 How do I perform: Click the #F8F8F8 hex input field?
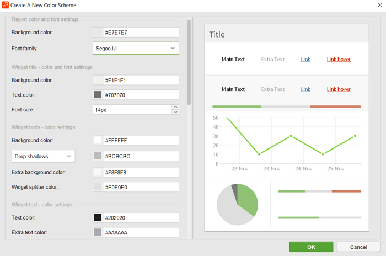(x=141, y=172)
